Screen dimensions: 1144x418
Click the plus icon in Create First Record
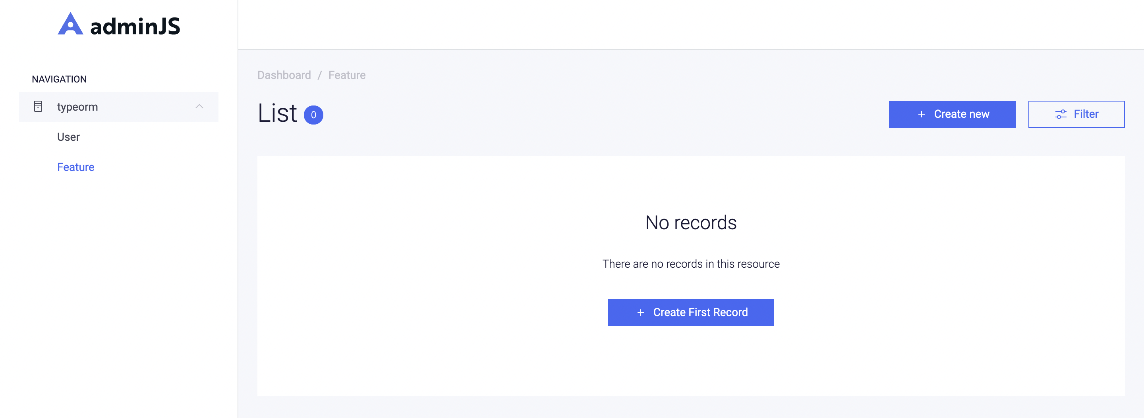click(640, 313)
